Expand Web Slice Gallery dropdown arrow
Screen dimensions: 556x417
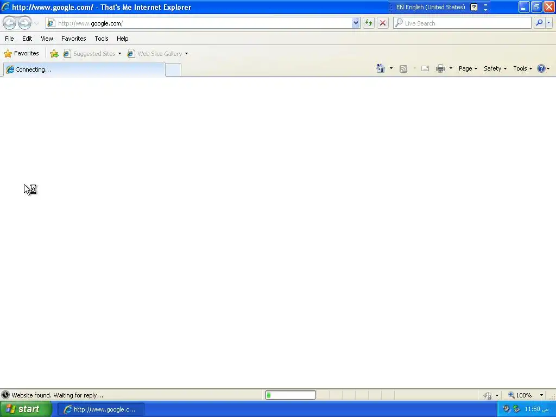187,54
